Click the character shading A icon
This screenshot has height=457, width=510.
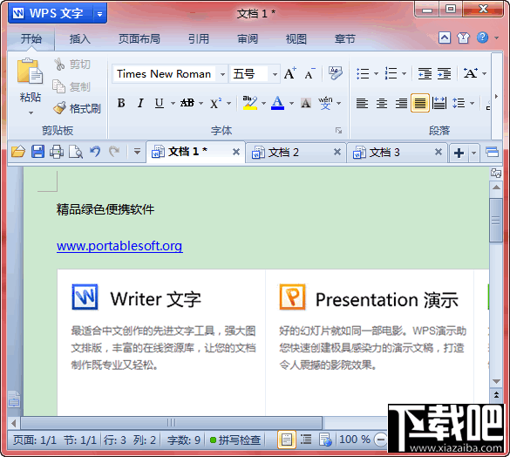[305, 103]
